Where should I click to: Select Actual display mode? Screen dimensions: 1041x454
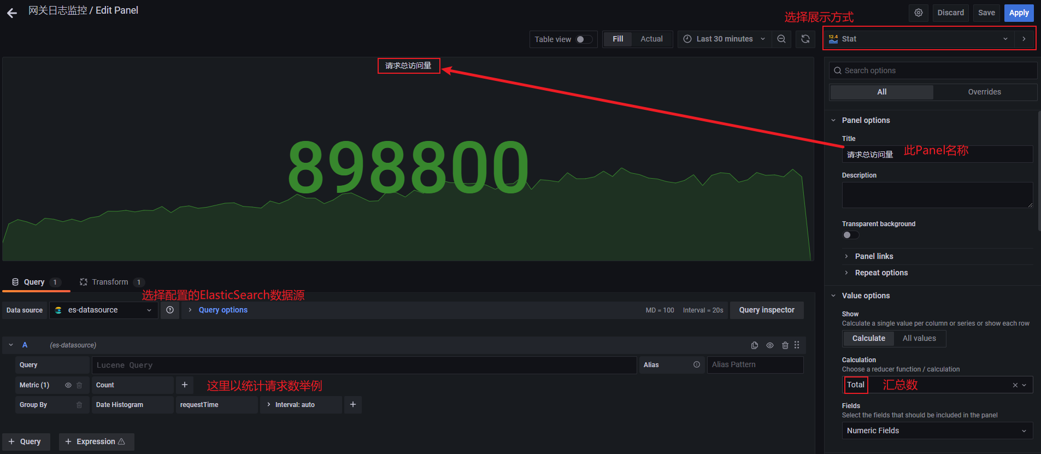tap(651, 39)
